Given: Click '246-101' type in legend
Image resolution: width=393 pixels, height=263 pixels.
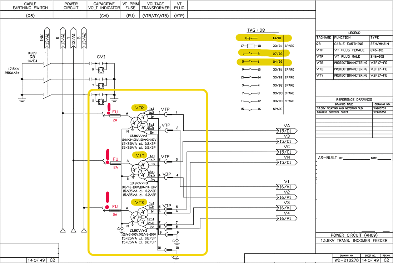Looking at the screenshot, I should [x=378, y=50].
